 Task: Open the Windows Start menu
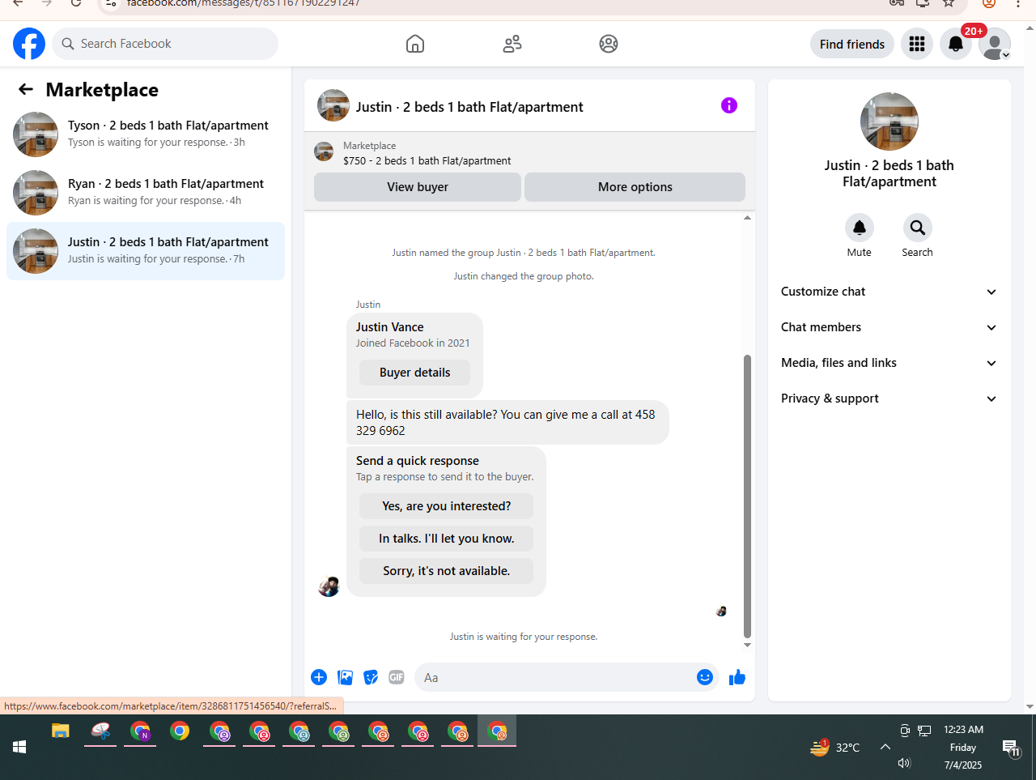[x=19, y=747]
